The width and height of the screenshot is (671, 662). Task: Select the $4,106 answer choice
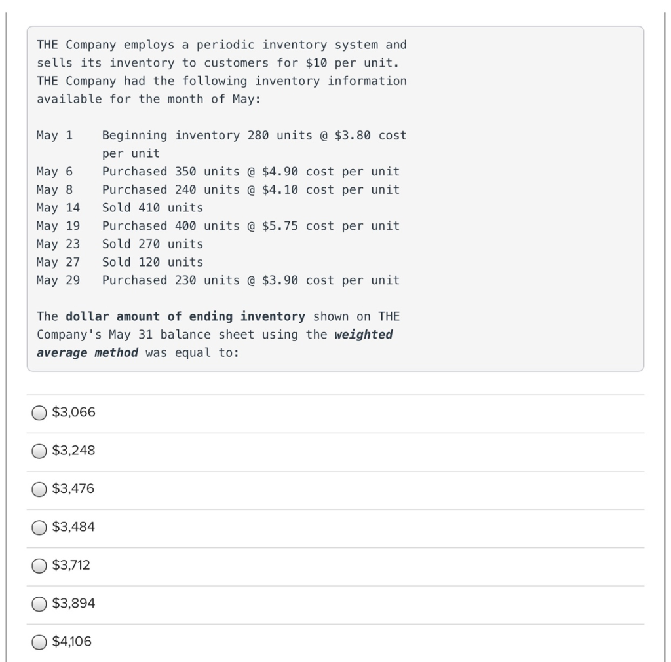[39, 642]
